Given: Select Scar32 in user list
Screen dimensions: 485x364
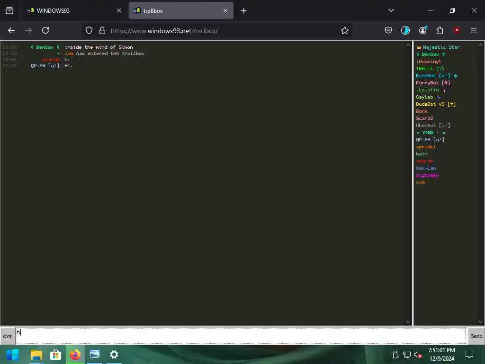Looking at the screenshot, I should [x=424, y=118].
